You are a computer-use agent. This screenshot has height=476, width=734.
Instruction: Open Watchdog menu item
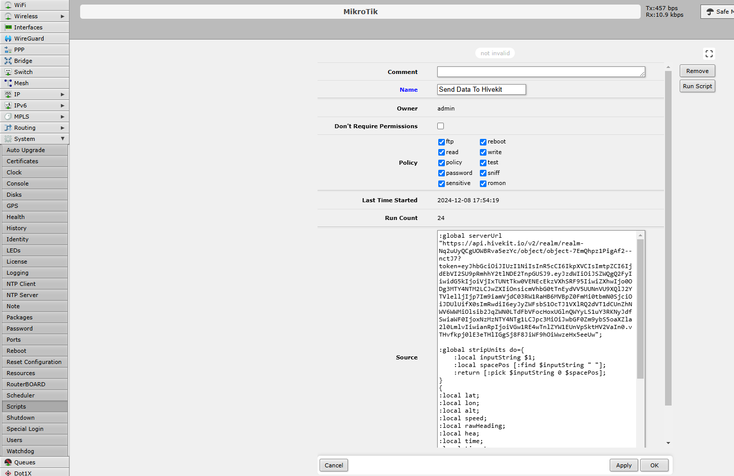[34, 451]
